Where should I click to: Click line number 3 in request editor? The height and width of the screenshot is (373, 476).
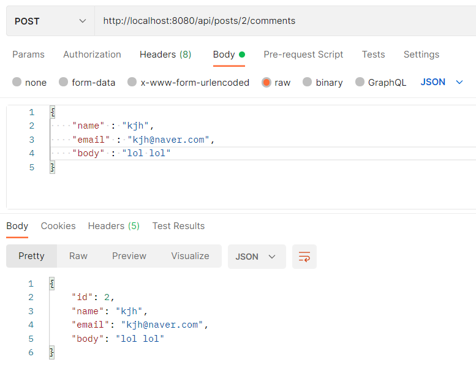click(32, 140)
